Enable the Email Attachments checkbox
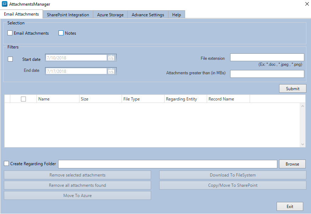Viewport: 311px width, 214px height. click(10, 33)
